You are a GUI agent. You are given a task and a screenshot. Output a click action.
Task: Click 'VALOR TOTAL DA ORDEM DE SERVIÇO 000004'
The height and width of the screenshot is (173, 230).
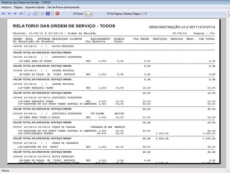pyautogui.click(x=42, y=93)
